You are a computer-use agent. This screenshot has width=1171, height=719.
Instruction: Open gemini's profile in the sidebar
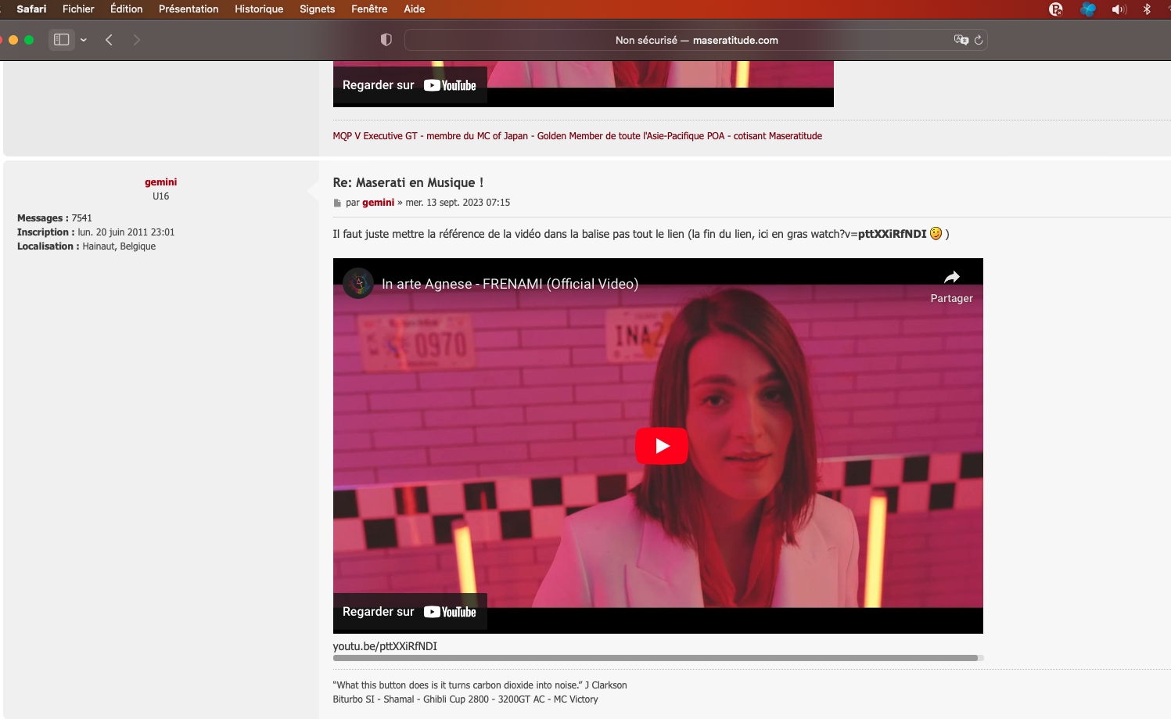point(160,182)
